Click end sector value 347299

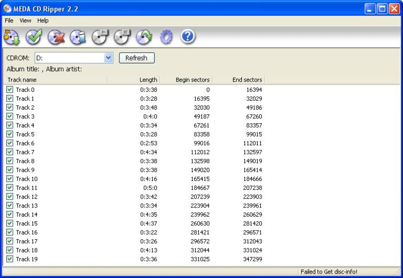[253, 259]
